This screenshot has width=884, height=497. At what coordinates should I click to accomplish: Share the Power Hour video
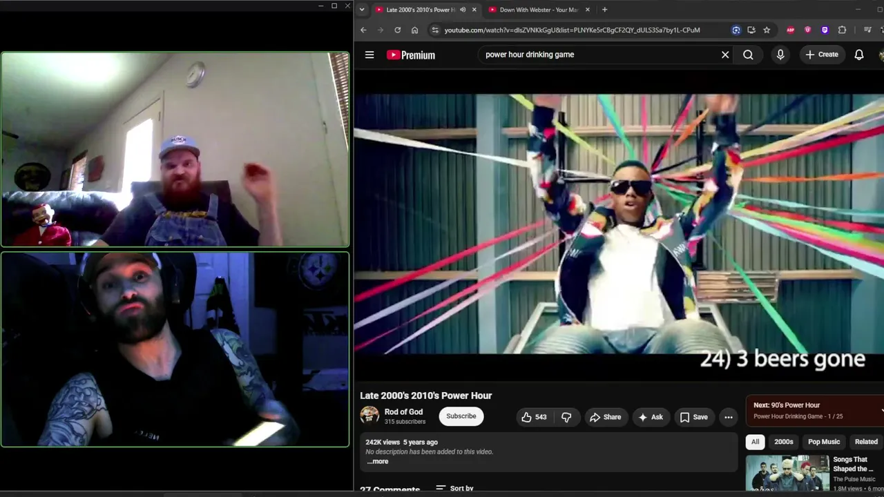click(x=605, y=417)
